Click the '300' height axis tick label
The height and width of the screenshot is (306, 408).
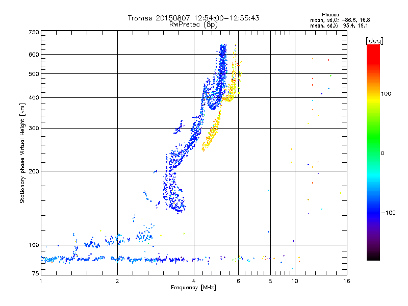[34, 129]
